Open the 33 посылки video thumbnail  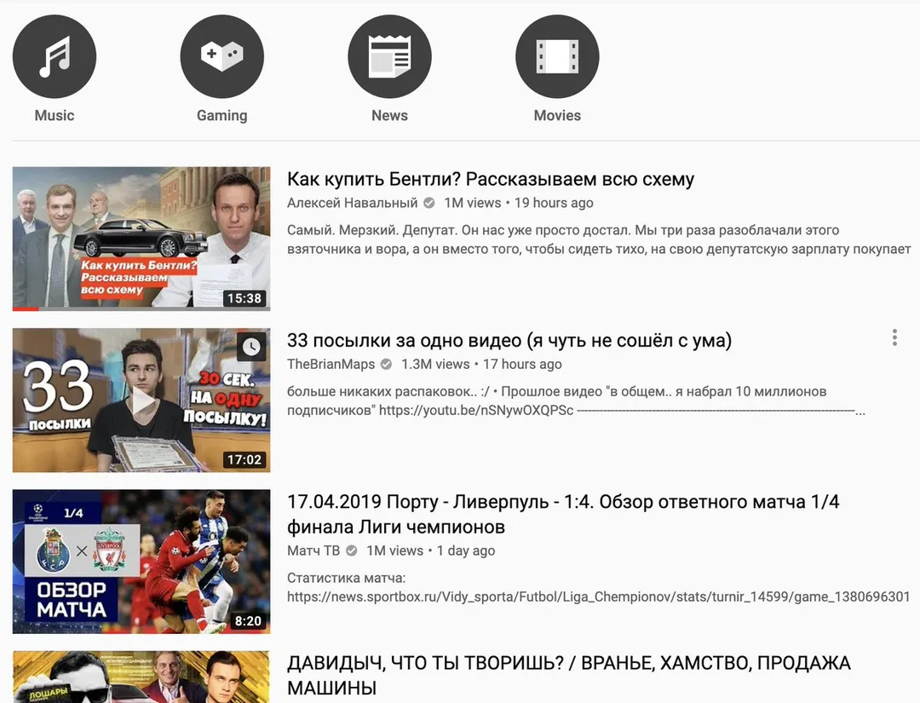141,400
